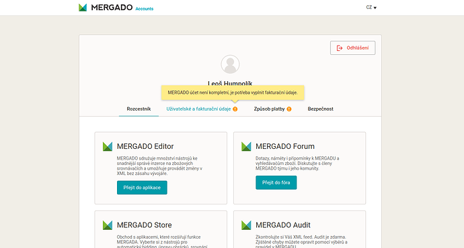Click the Přejít do aplikace button

click(x=142, y=188)
